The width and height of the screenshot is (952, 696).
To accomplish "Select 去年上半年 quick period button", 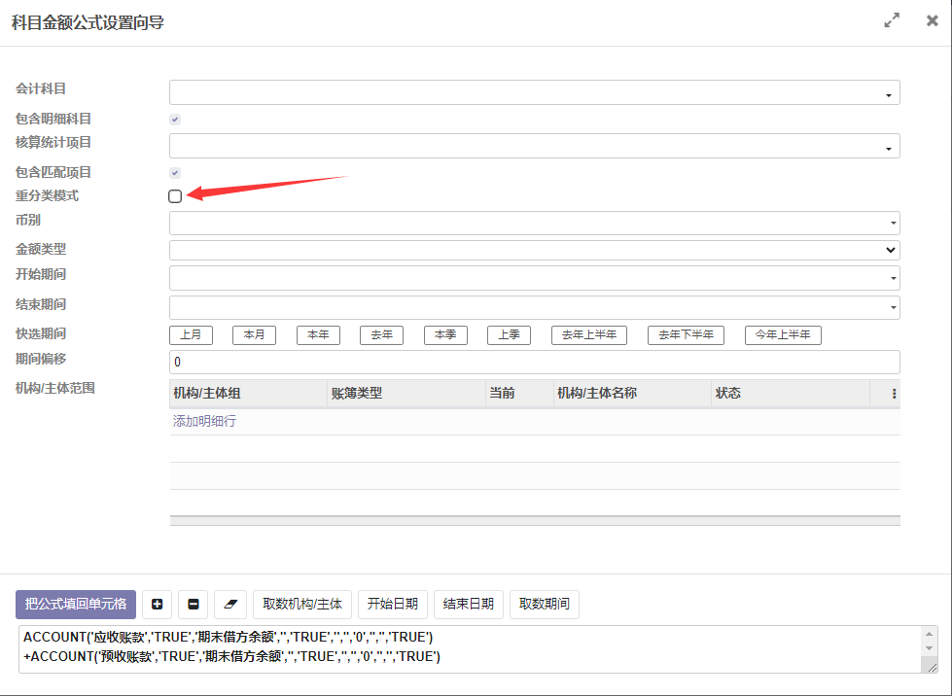I will [589, 334].
